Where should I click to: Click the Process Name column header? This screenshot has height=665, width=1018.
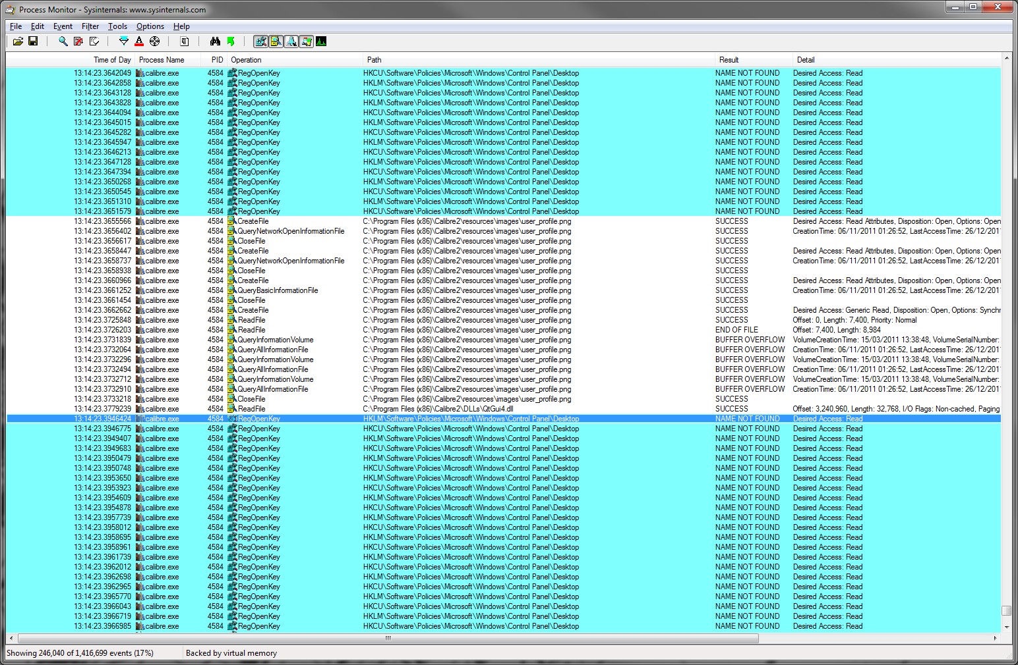pyautogui.click(x=167, y=60)
